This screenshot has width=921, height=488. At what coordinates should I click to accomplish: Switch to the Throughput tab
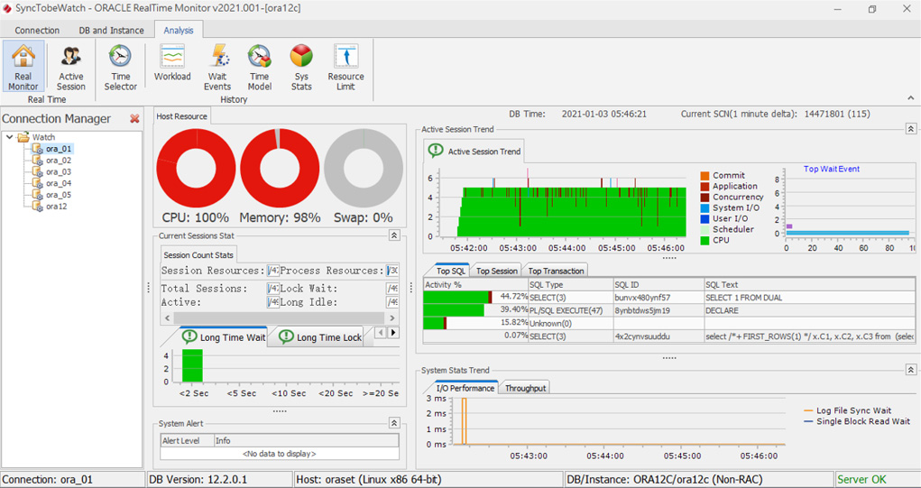(x=526, y=388)
